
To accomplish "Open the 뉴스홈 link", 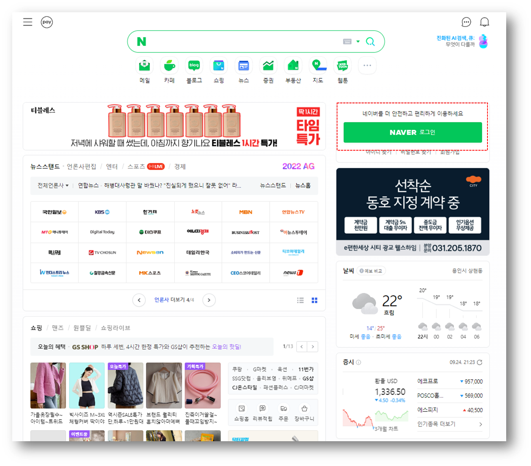I will pyautogui.click(x=303, y=185).
